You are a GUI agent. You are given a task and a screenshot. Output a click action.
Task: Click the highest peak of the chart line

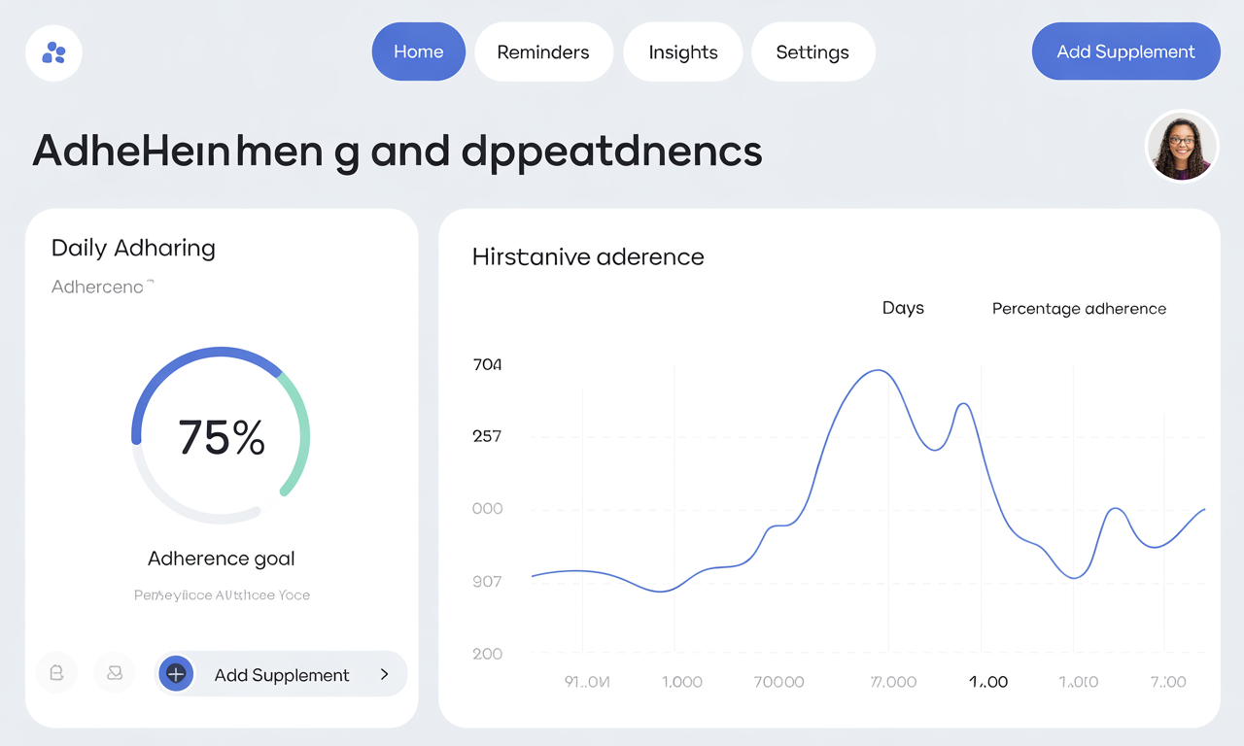pyautogui.click(x=878, y=370)
